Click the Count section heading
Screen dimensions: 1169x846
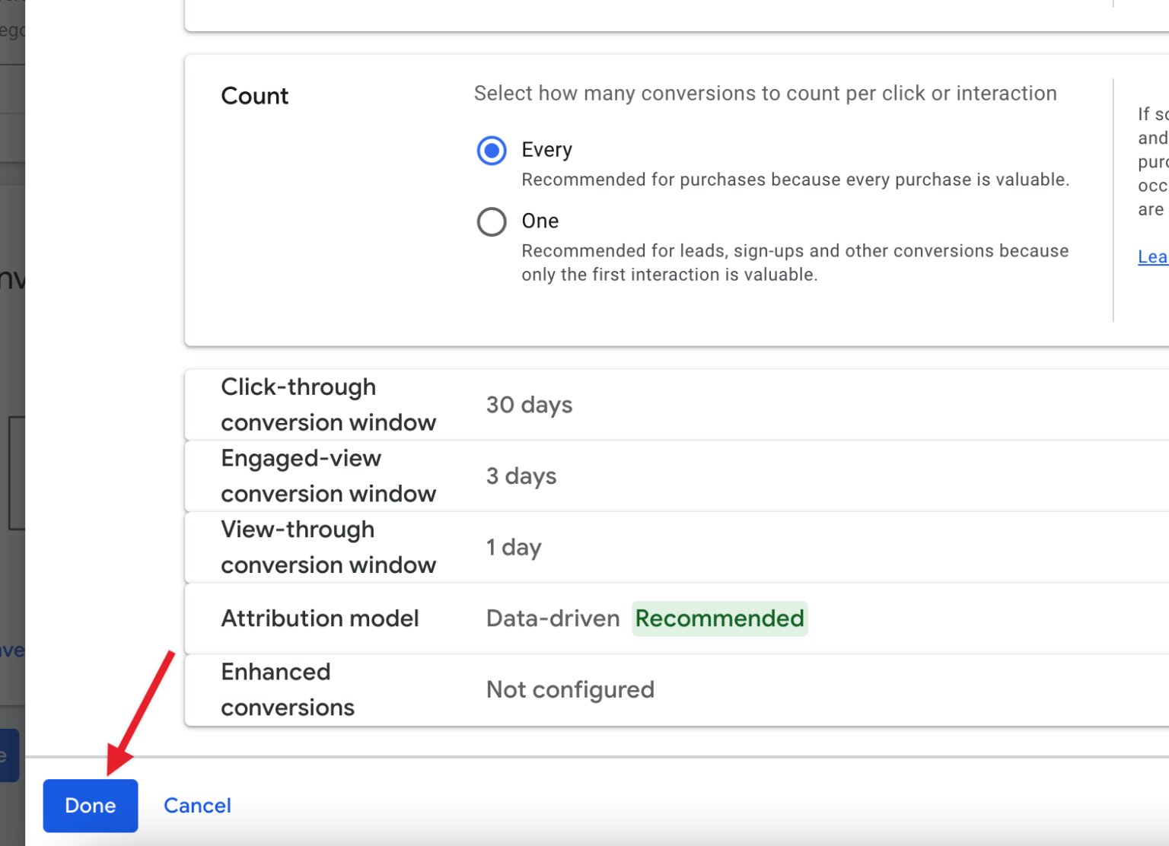[x=254, y=95]
